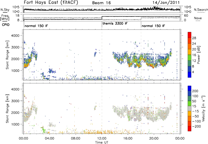Click the '08:00' time axis label
The width and height of the screenshot is (208, 144).
pyautogui.click(x=76, y=138)
